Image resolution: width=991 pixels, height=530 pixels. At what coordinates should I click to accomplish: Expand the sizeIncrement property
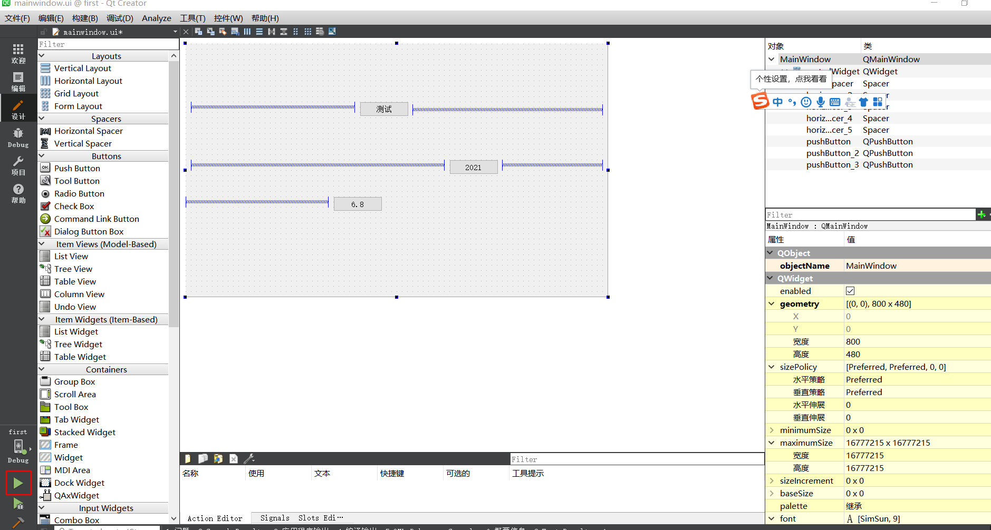pos(772,480)
